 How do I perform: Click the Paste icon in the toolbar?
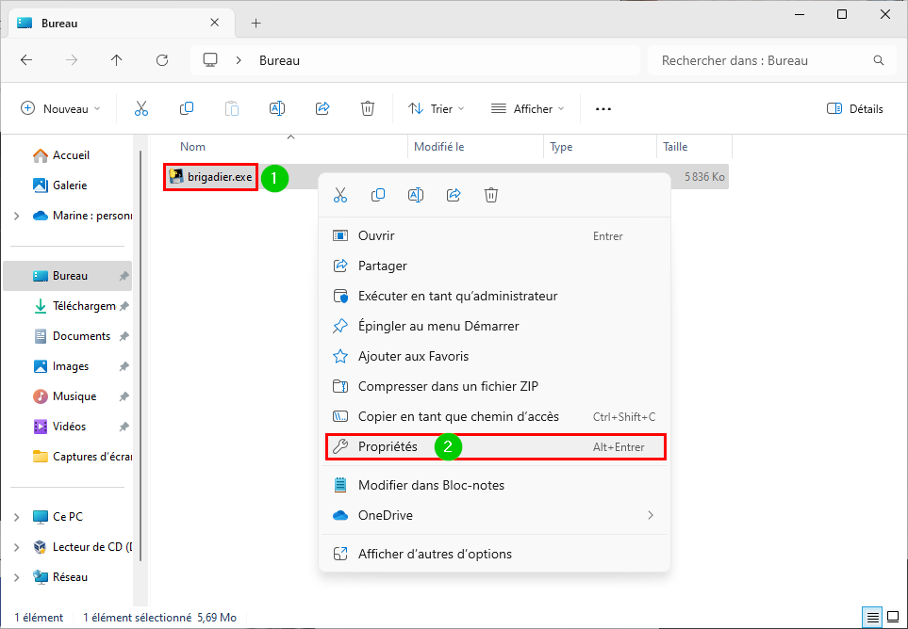(232, 108)
